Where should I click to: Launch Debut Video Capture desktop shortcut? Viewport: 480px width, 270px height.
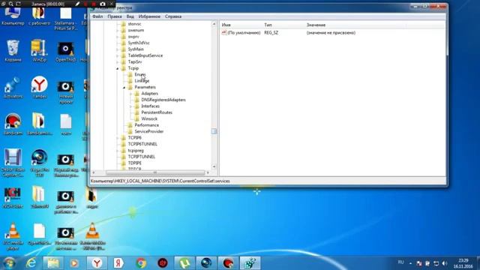click(13, 163)
